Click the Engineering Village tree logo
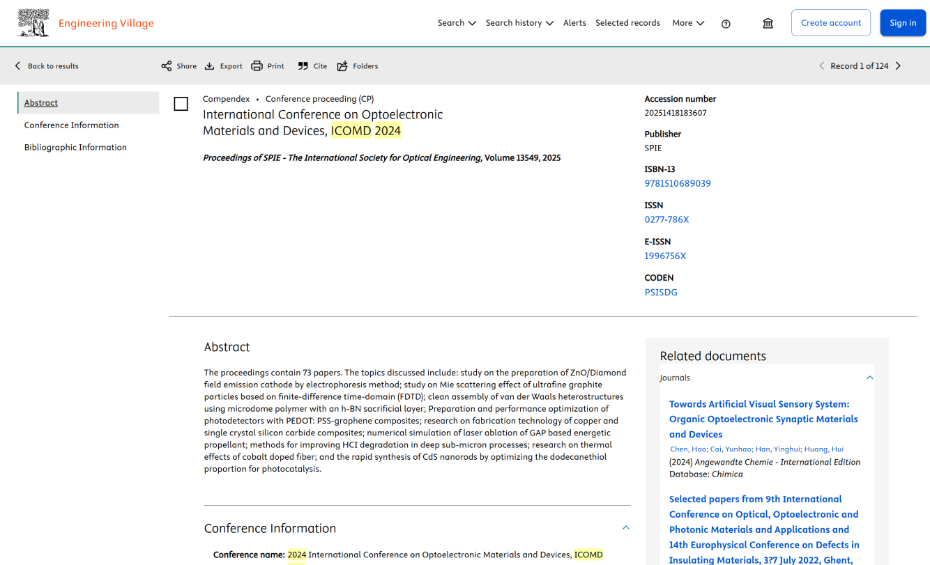Viewport: 930px width, 565px height. pyautogui.click(x=33, y=23)
